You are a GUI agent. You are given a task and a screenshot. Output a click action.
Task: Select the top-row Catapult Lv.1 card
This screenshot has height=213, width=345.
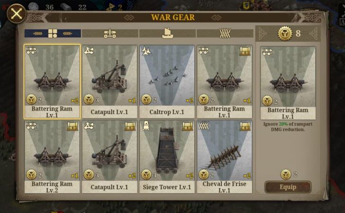pos(109,82)
